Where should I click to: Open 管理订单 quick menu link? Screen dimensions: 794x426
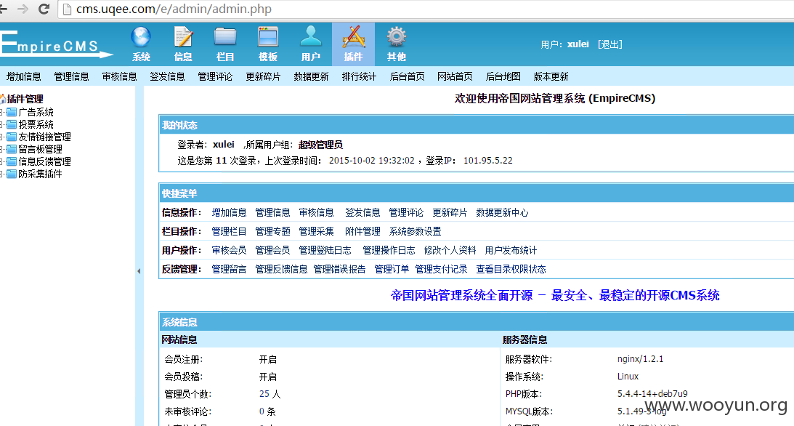[392, 269]
